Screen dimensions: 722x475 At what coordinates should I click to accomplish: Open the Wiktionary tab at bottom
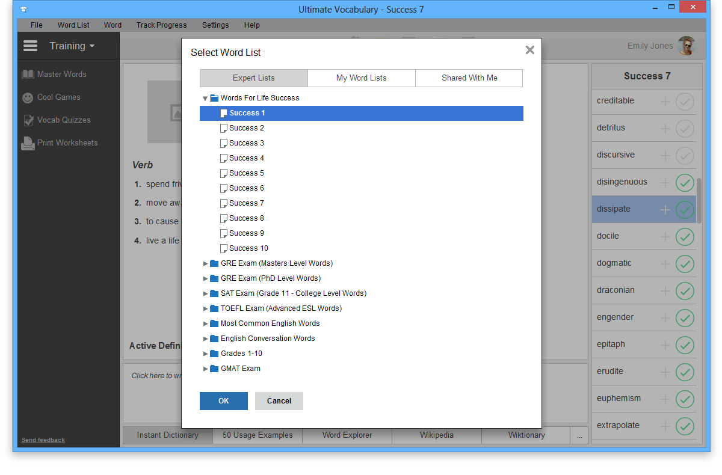[x=526, y=435]
